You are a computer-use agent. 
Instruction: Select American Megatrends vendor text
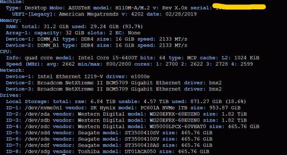(x=89, y=14)
